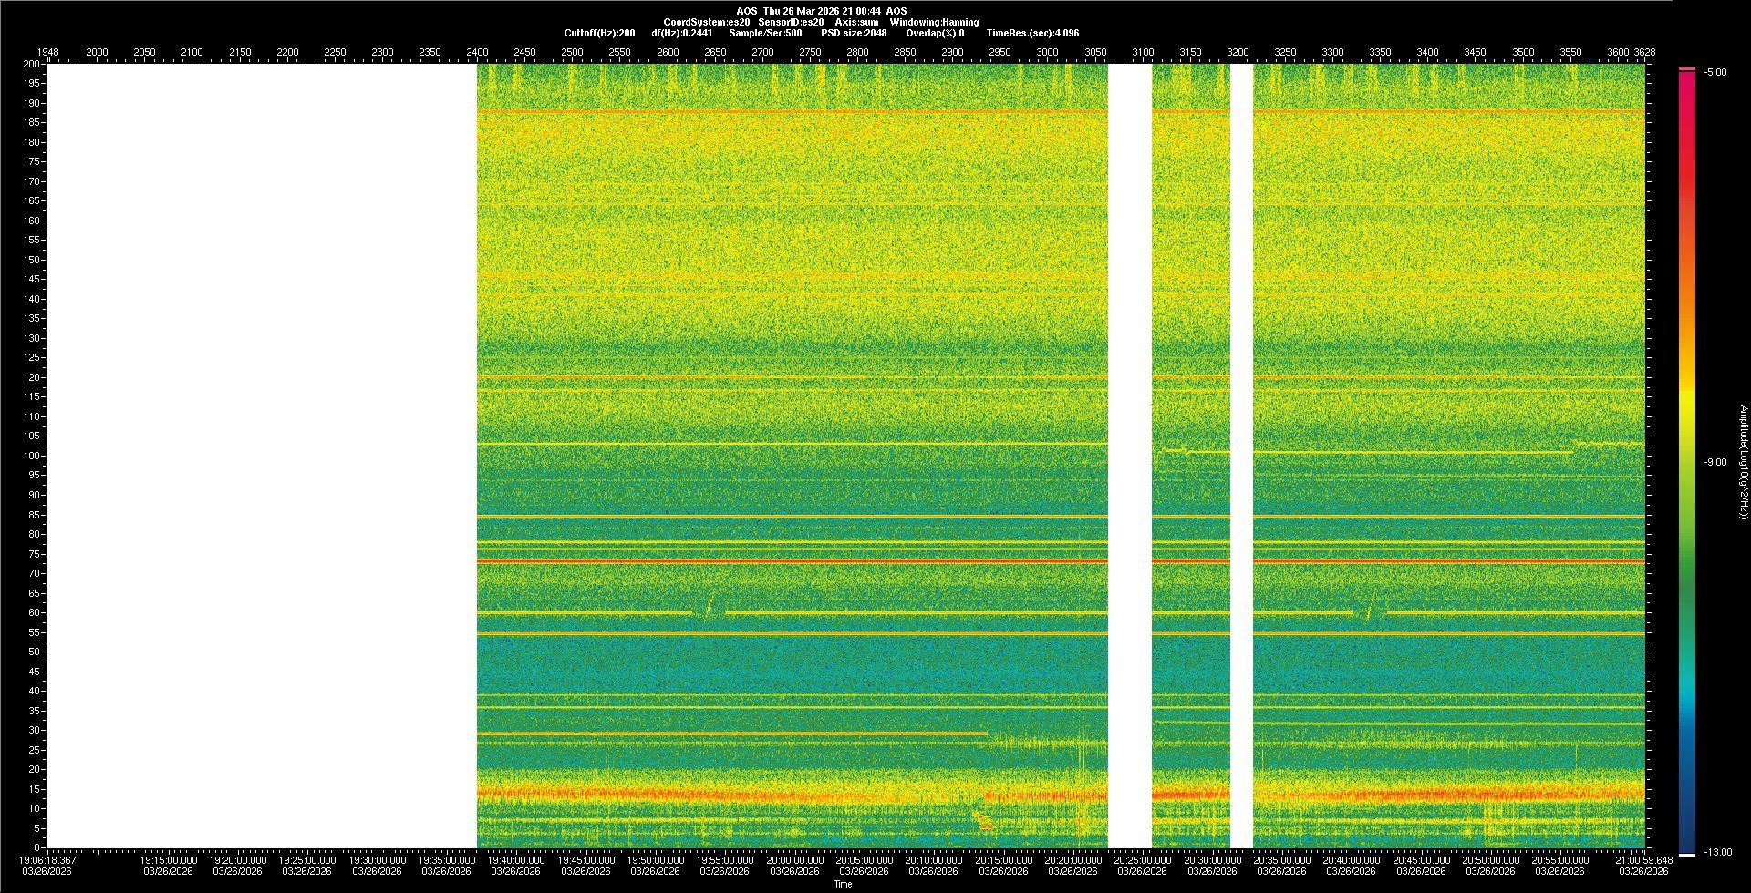Click the colorbar top marker at -5.00
Image resolution: width=1751 pixels, height=893 pixels.
coord(1686,69)
